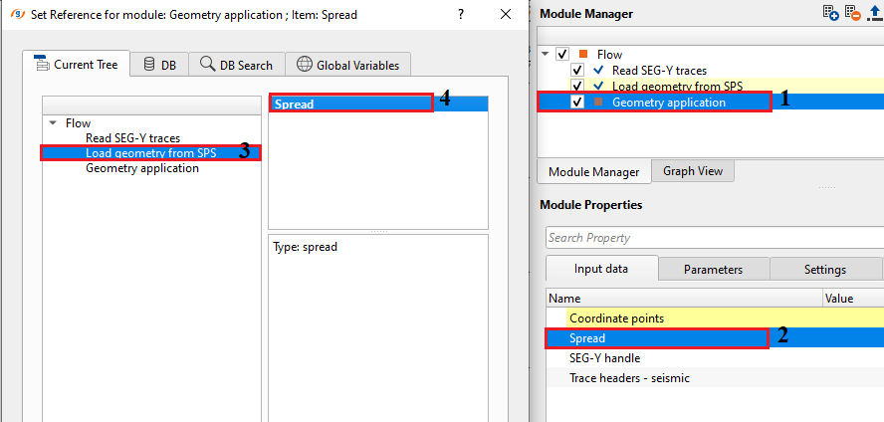Image resolution: width=884 pixels, height=422 pixels.
Task: Switch to the Graph View tab
Action: pos(693,171)
